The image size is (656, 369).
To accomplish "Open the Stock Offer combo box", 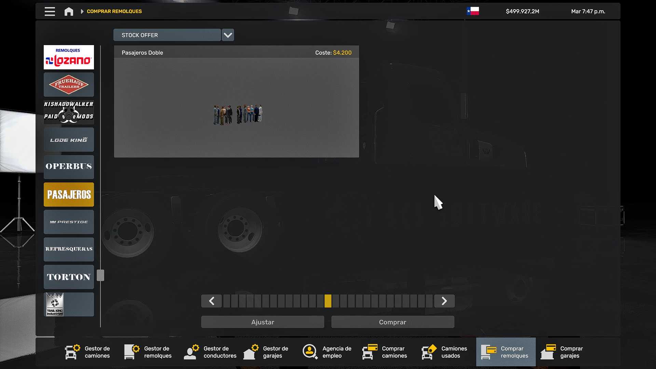I will pyautogui.click(x=167, y=35).
